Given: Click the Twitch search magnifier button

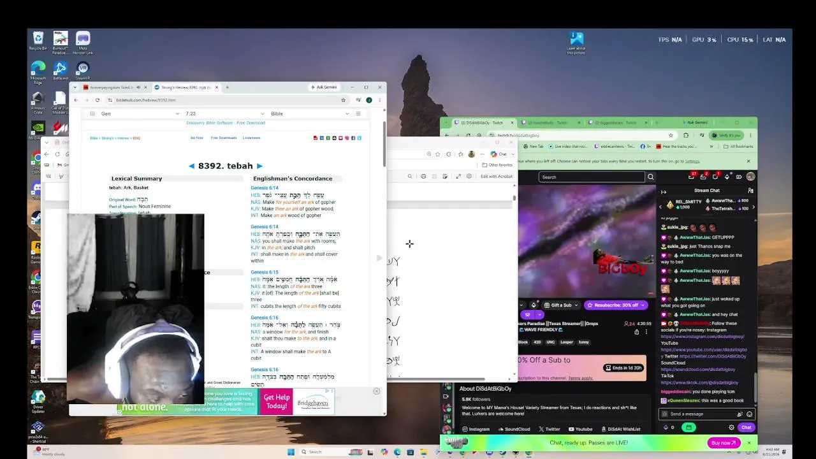Looking at the screenshot, I should 650,177.
